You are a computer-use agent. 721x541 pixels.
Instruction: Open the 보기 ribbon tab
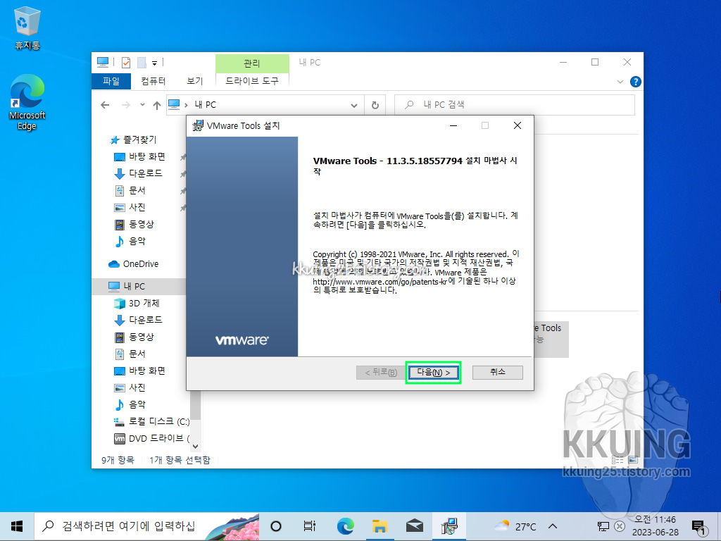point(194,81)
